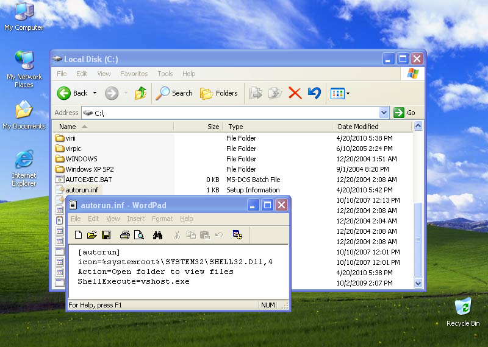
Task: Click the [autorun] line in WordPad
Action: pos(99,252)
